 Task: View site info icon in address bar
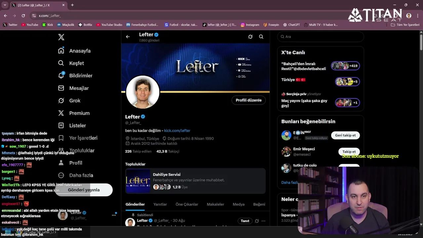34,16
